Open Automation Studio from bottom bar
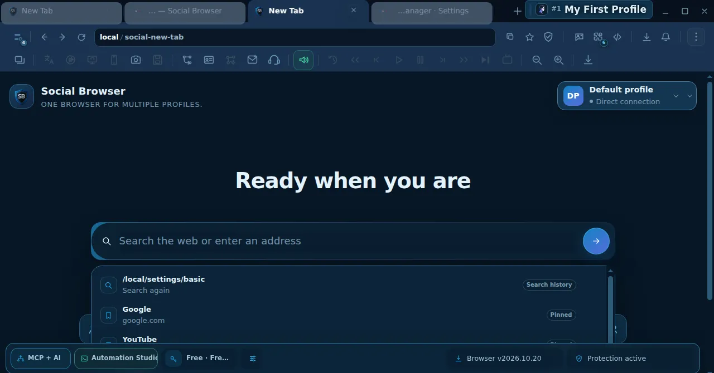Viewport: 714px width, 373px height. click(116, 359)
